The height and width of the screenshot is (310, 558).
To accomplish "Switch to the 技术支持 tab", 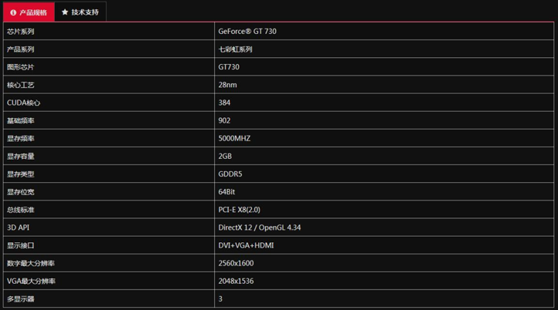I will 81,12.
